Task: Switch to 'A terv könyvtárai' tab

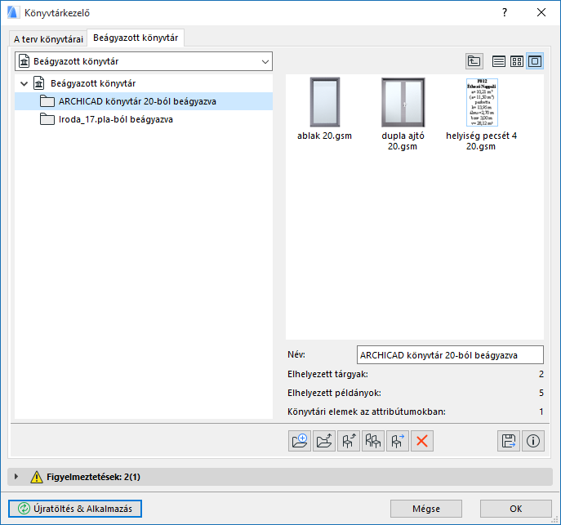Action: [48, 38]
